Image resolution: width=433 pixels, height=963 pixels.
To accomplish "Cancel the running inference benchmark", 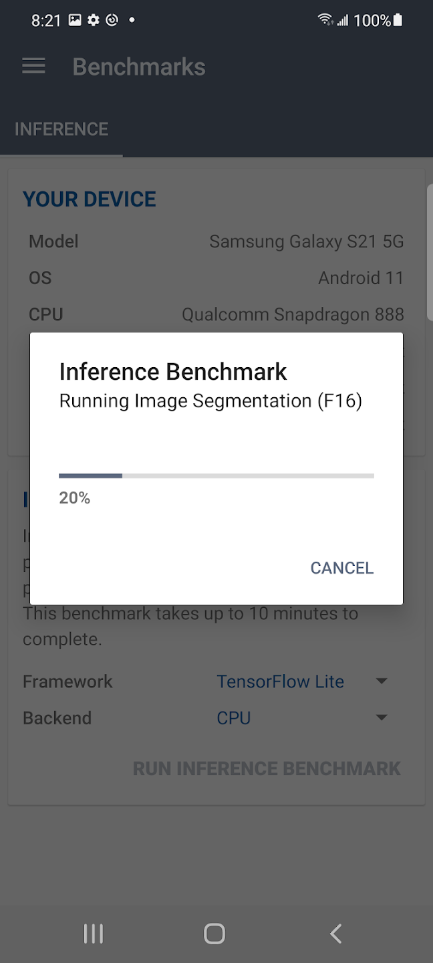I will 342,568.
